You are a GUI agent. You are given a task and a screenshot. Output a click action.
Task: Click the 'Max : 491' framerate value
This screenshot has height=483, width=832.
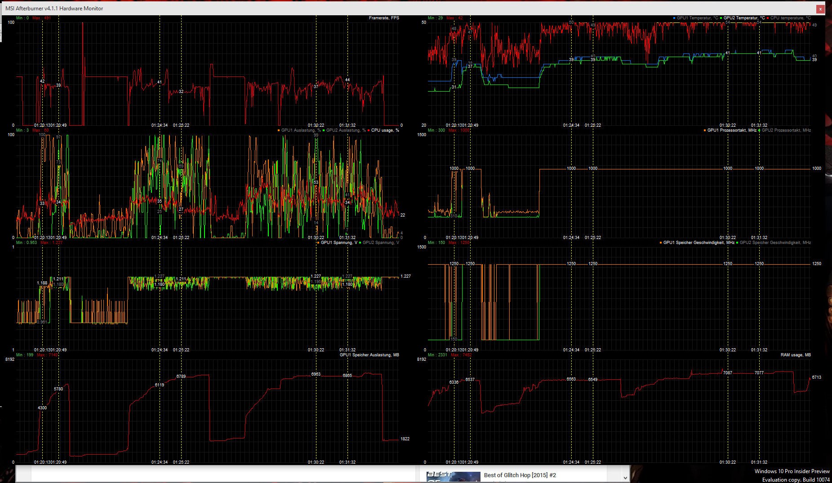[x=42, y=18]
